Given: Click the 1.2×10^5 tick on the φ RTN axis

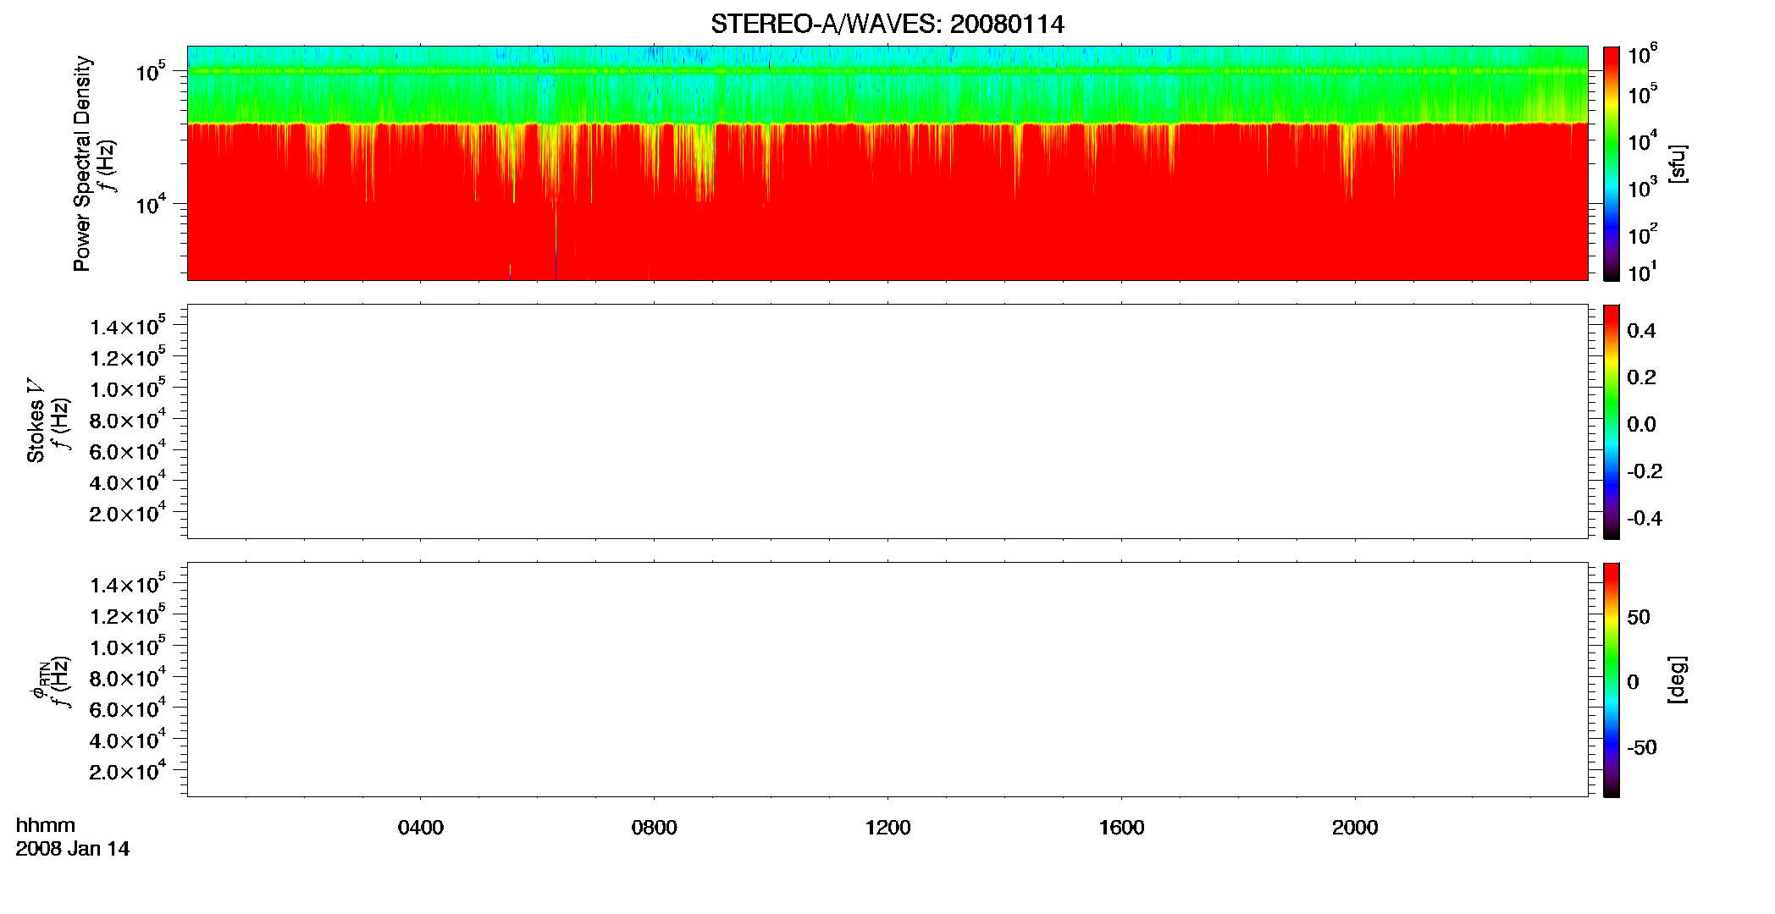Looking at the screenshot, I should tap(128, 614).
